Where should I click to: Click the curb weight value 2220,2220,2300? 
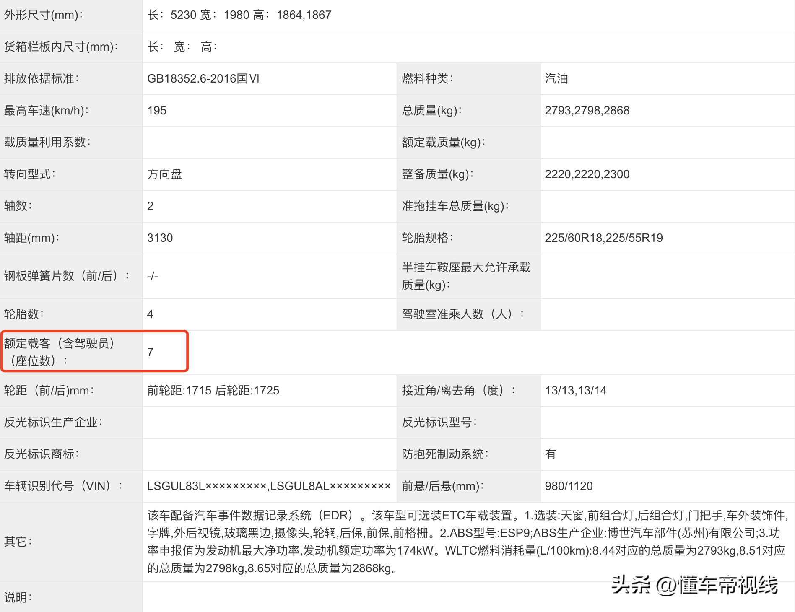587,174
